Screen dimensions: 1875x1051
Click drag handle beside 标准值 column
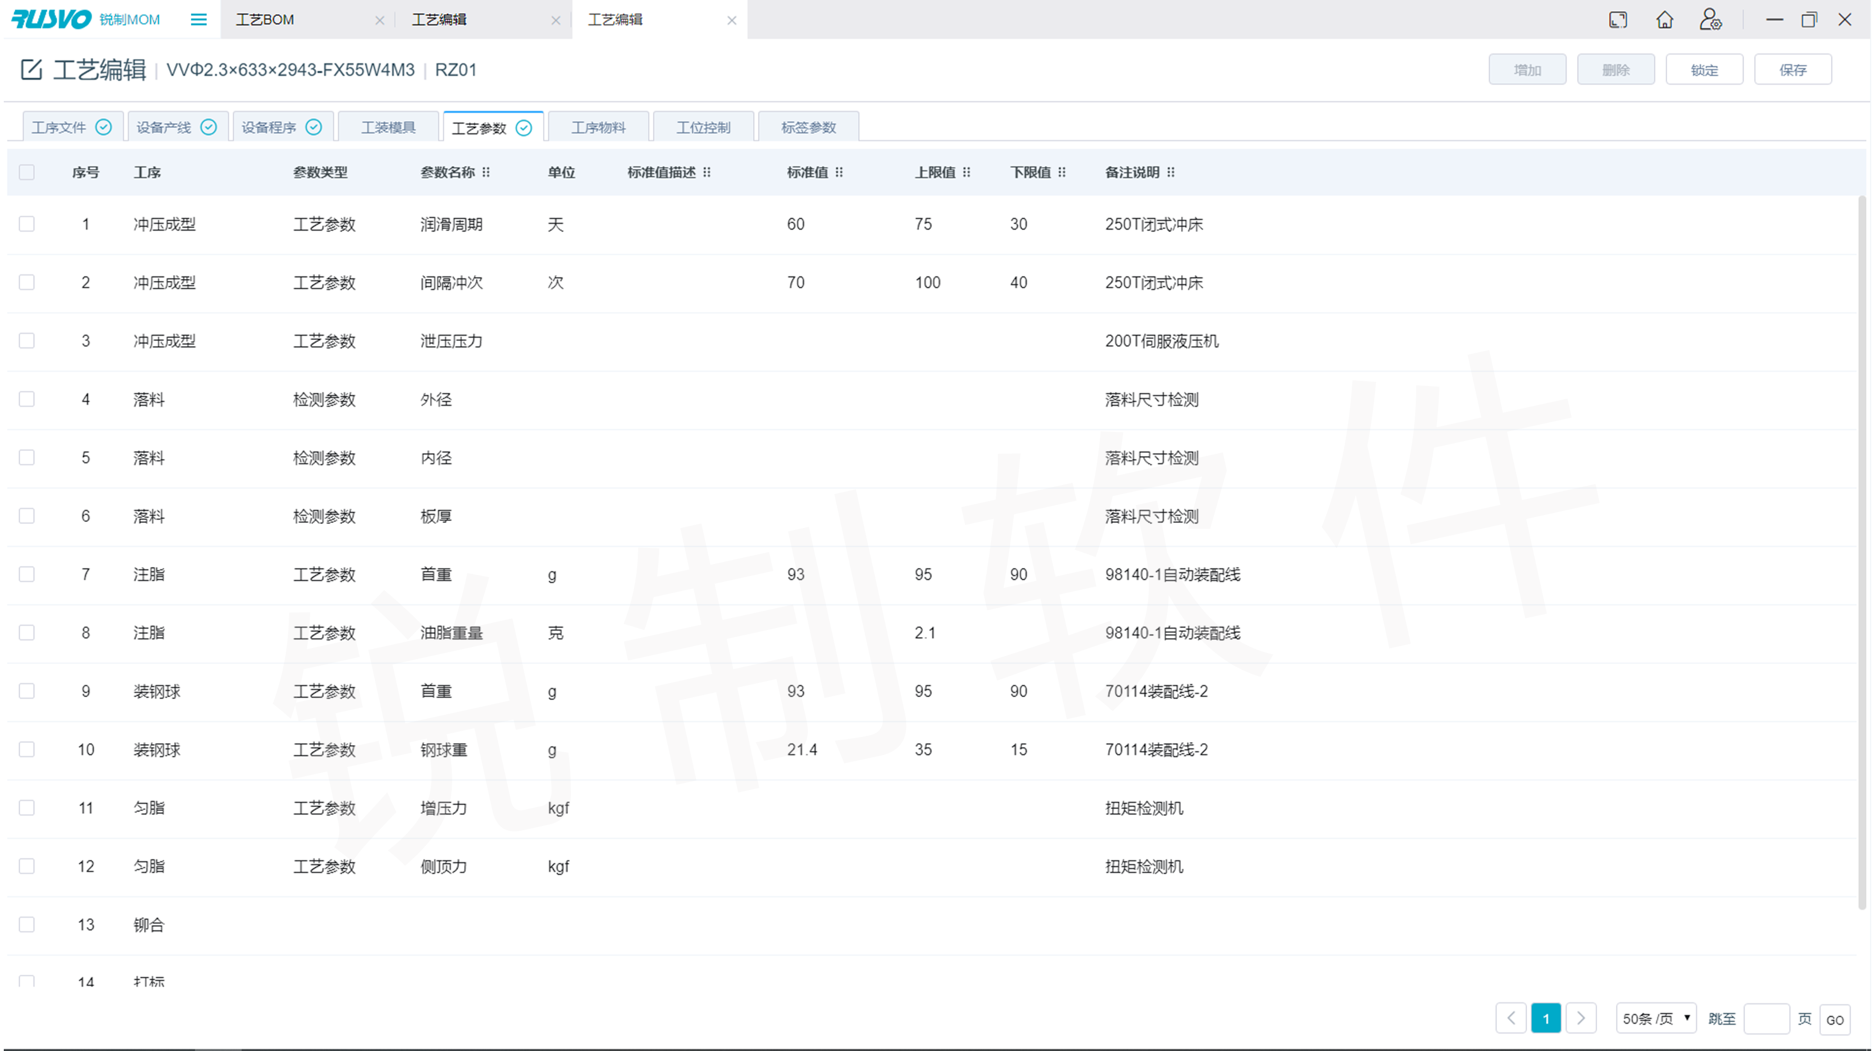pos(839,172)
